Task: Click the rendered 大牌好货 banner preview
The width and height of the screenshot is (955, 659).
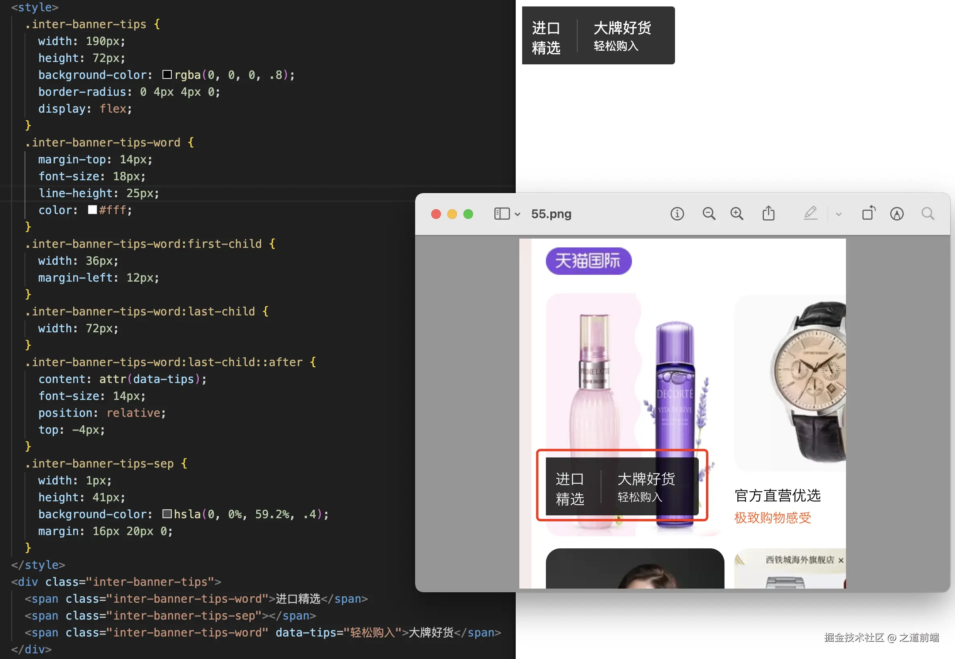Action: (622, 29)
